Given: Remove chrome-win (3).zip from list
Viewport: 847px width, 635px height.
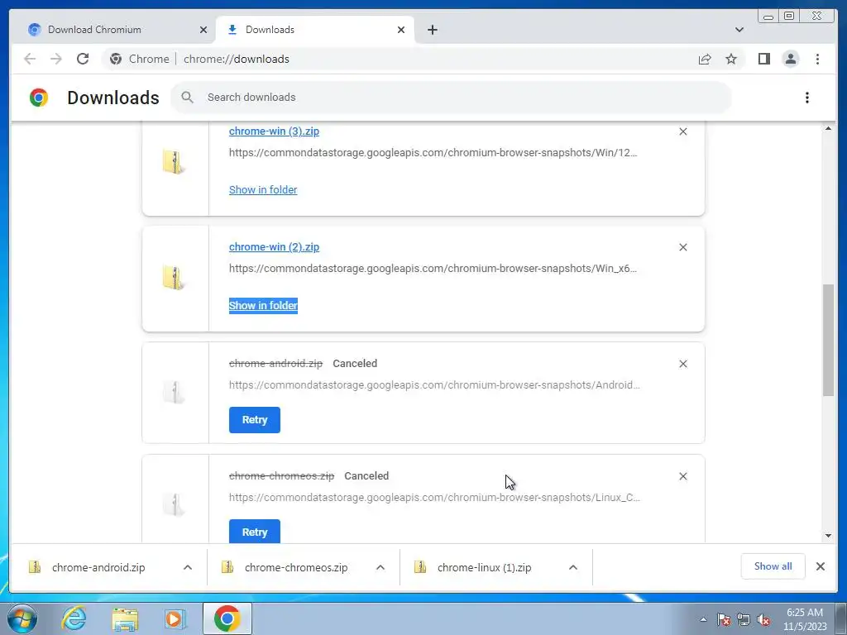Looking at the screenshot, I should (682, 131).
